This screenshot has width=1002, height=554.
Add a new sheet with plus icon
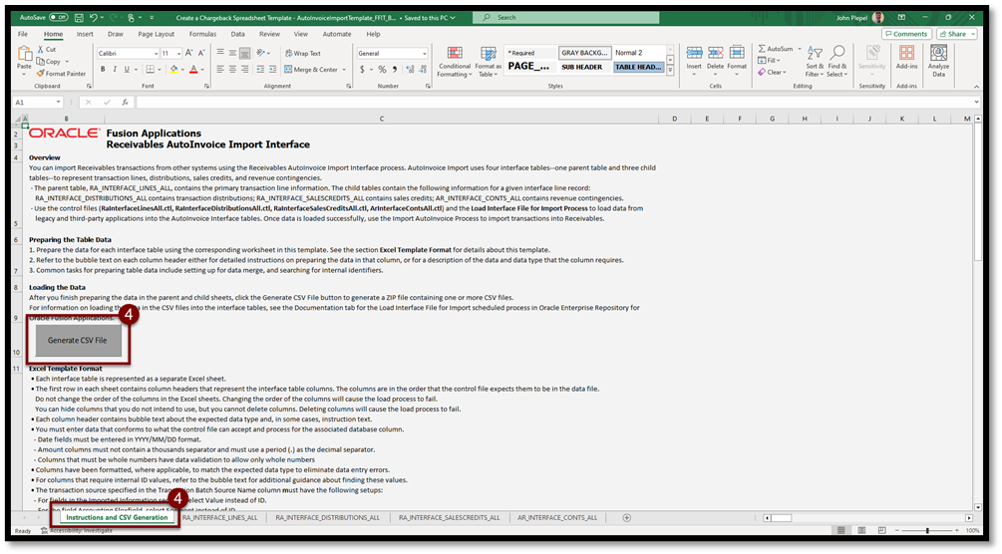click(627, 518)
